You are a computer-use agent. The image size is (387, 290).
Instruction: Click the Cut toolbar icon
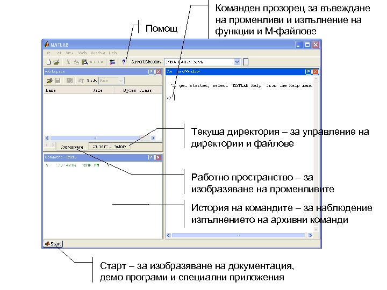tap(68, 62)
